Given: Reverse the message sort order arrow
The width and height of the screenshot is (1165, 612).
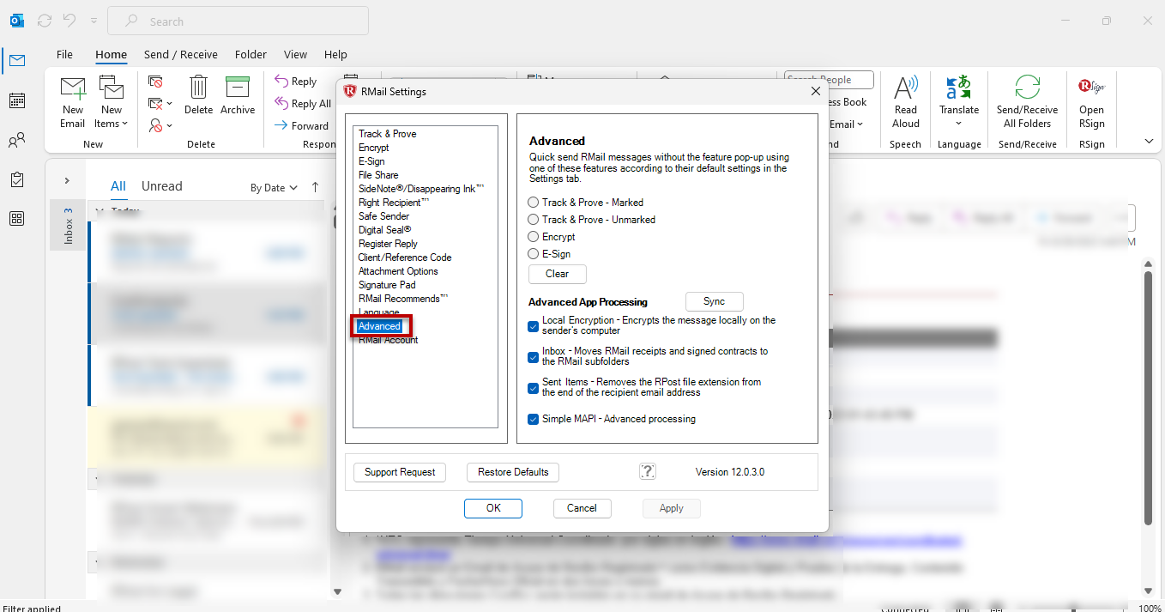Looking at the screenshot, I should pyautogui.click(x=315, y=187).
